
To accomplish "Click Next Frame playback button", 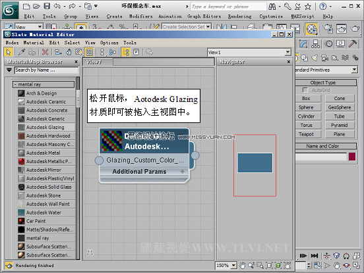I will 303,256.
